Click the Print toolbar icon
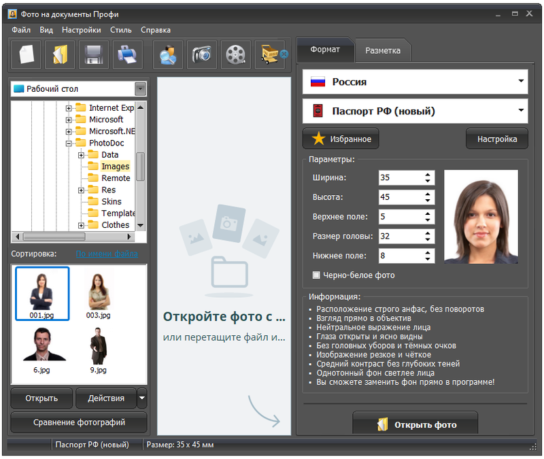Viewport: 544px width, 459px height. pos(127,54)
